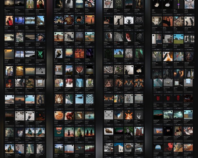
Task: Click button under the coffee swirl artwork
Action: click(59, 126)
